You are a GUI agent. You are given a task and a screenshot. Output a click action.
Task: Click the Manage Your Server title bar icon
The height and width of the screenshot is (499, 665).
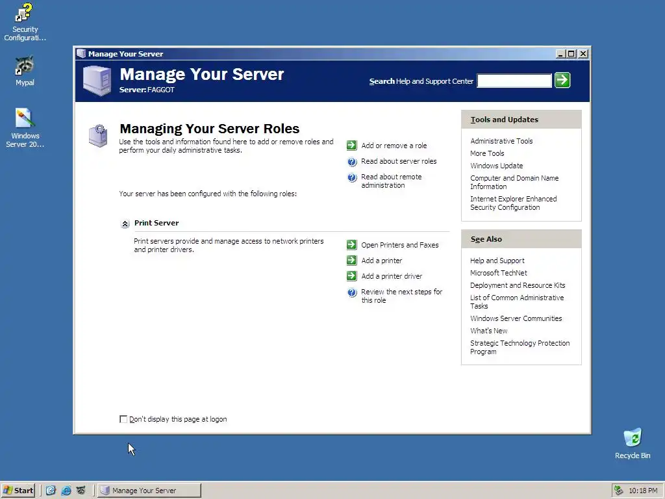81,53
